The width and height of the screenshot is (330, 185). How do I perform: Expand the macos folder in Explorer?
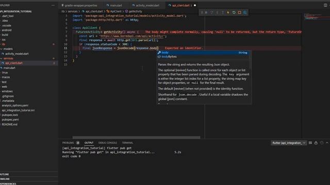pyautogui.click(x=6, y=77)
